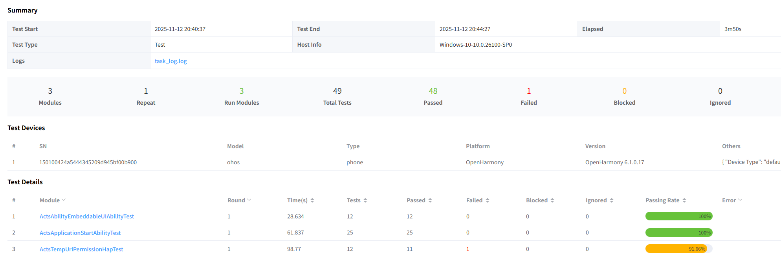
Task: Open ActsTempUriPermissionHapTest module link
Action: (x=81, y=249)
